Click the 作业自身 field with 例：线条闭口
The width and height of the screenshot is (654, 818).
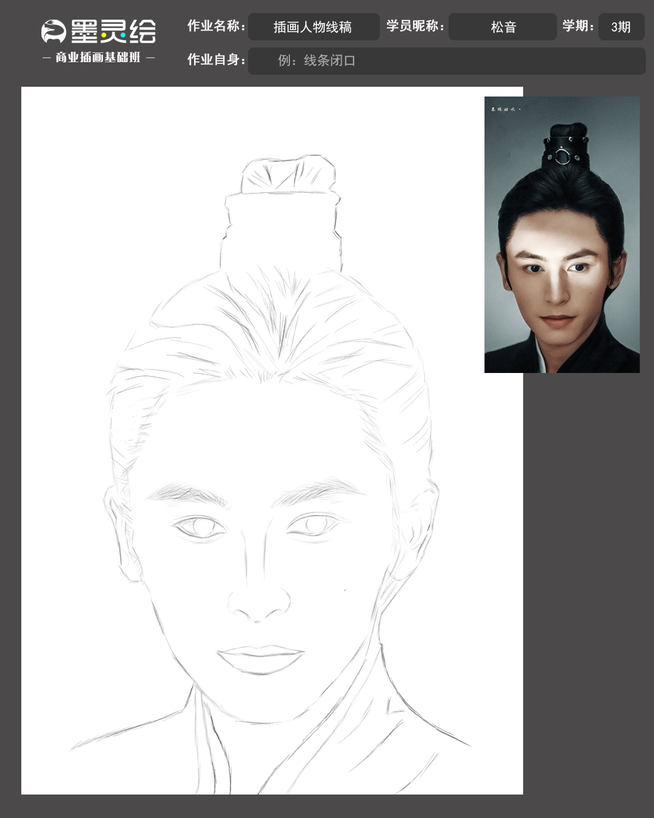click(446, 61)
